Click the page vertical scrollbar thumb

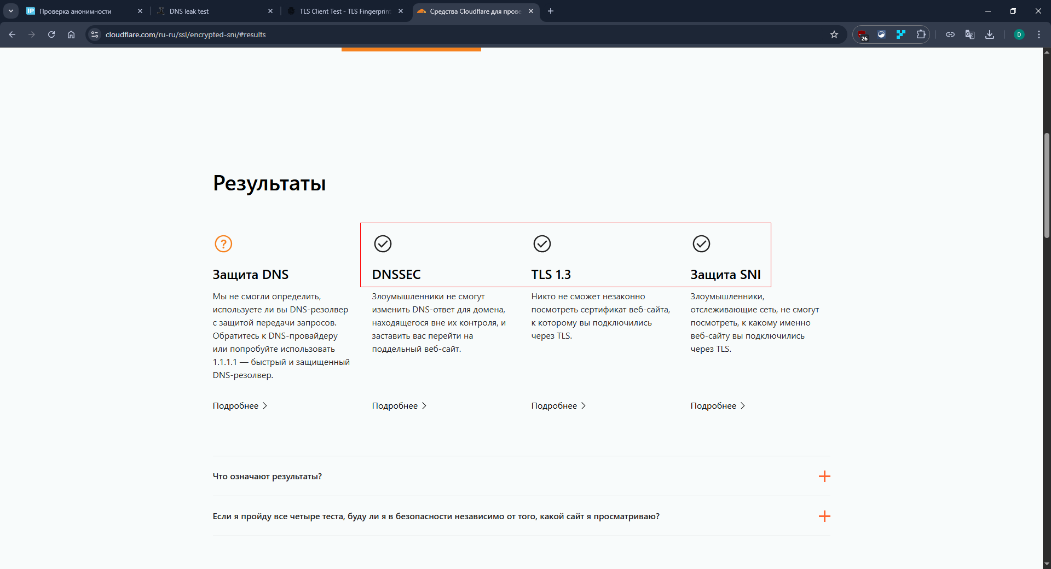(x=1047, y=186)
